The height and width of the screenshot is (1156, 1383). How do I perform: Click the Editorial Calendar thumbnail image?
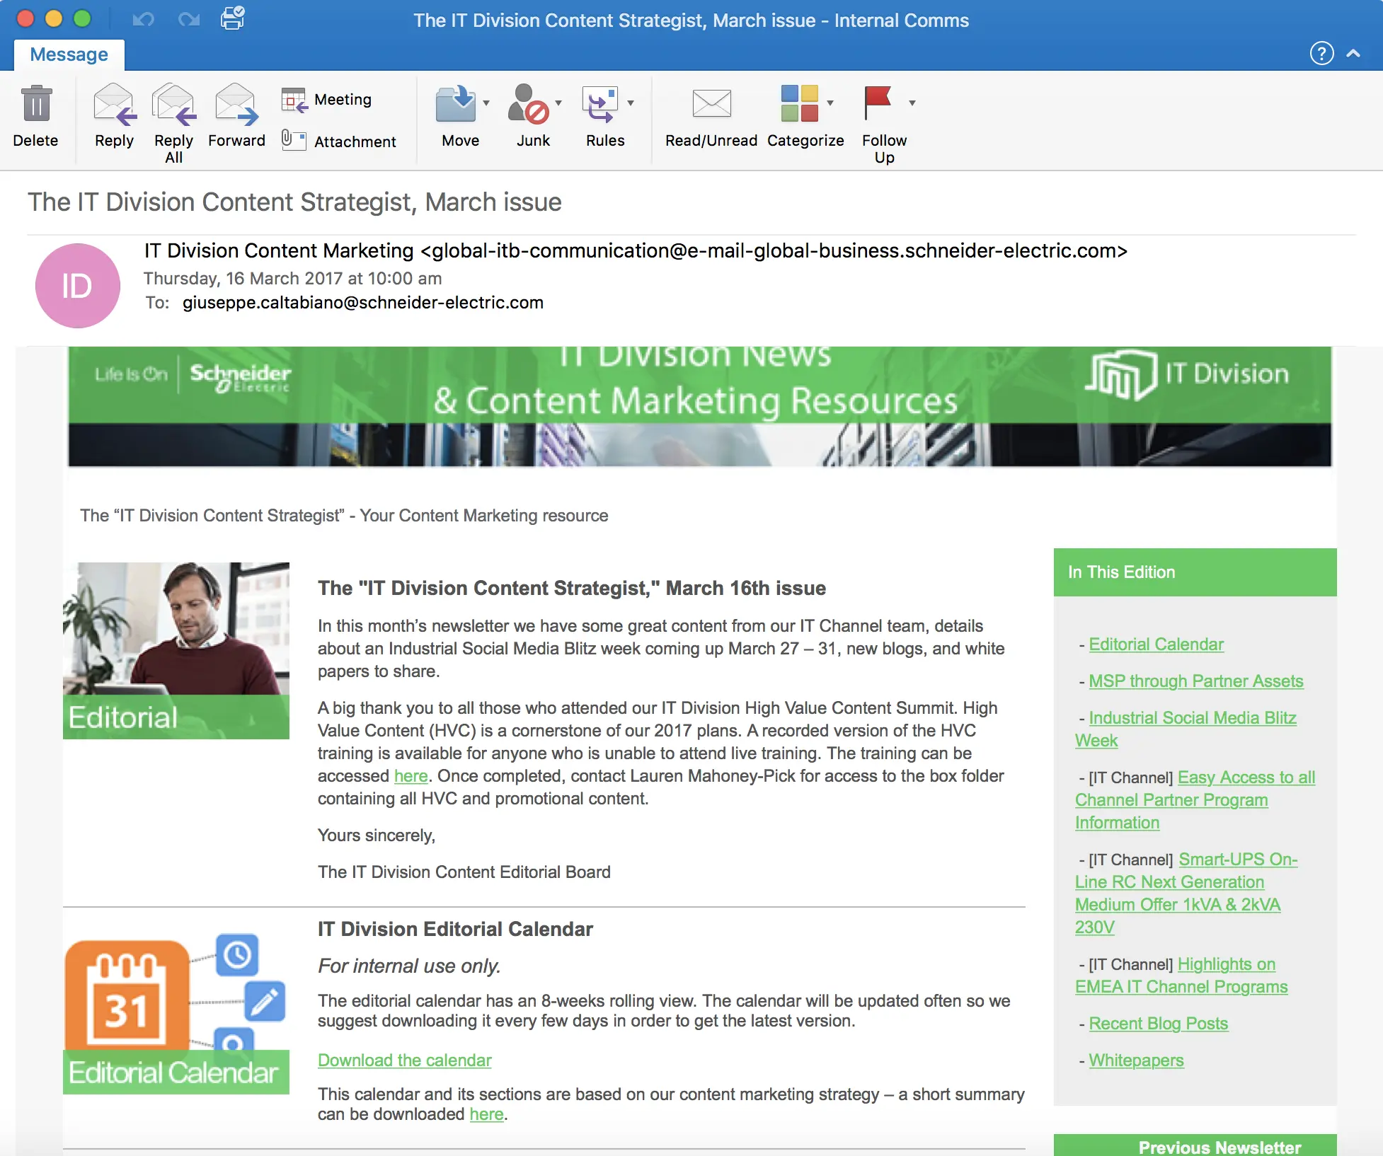click(176, 1013)
